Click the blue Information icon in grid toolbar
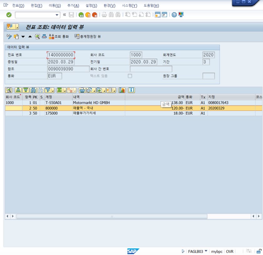This screenshot has height=255, width=263. click(131, 90)
